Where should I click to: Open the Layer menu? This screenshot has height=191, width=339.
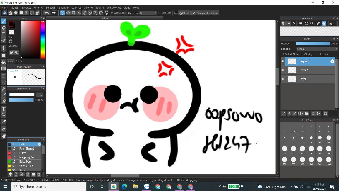point(26,8)
